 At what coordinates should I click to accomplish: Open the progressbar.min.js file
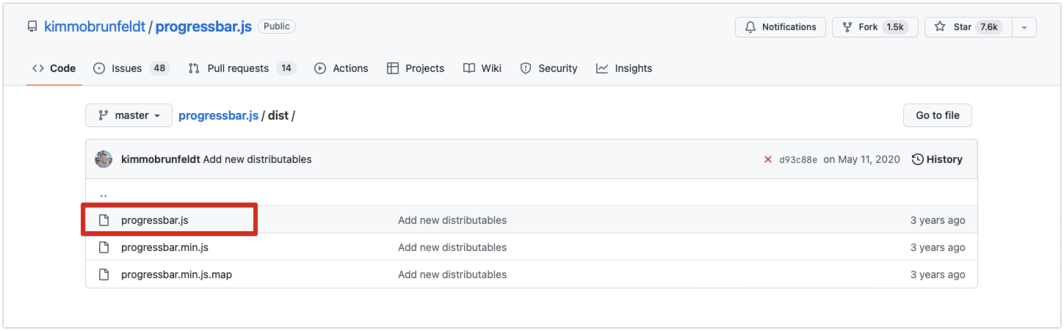(x=165, y=247)
